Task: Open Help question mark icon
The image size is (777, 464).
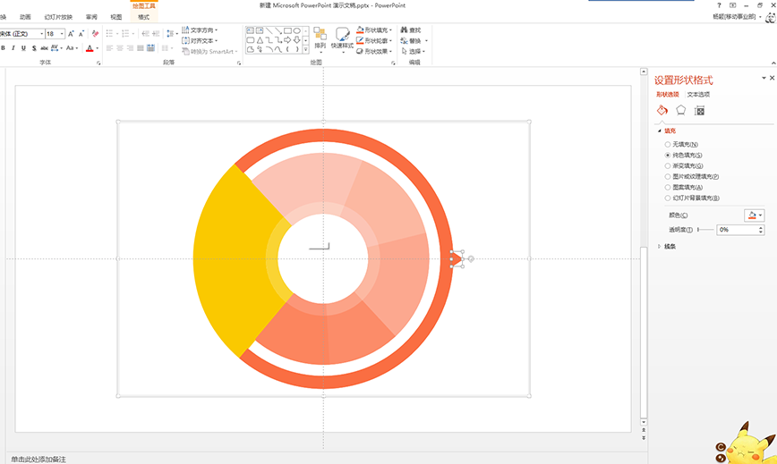Action: point(719,5)
